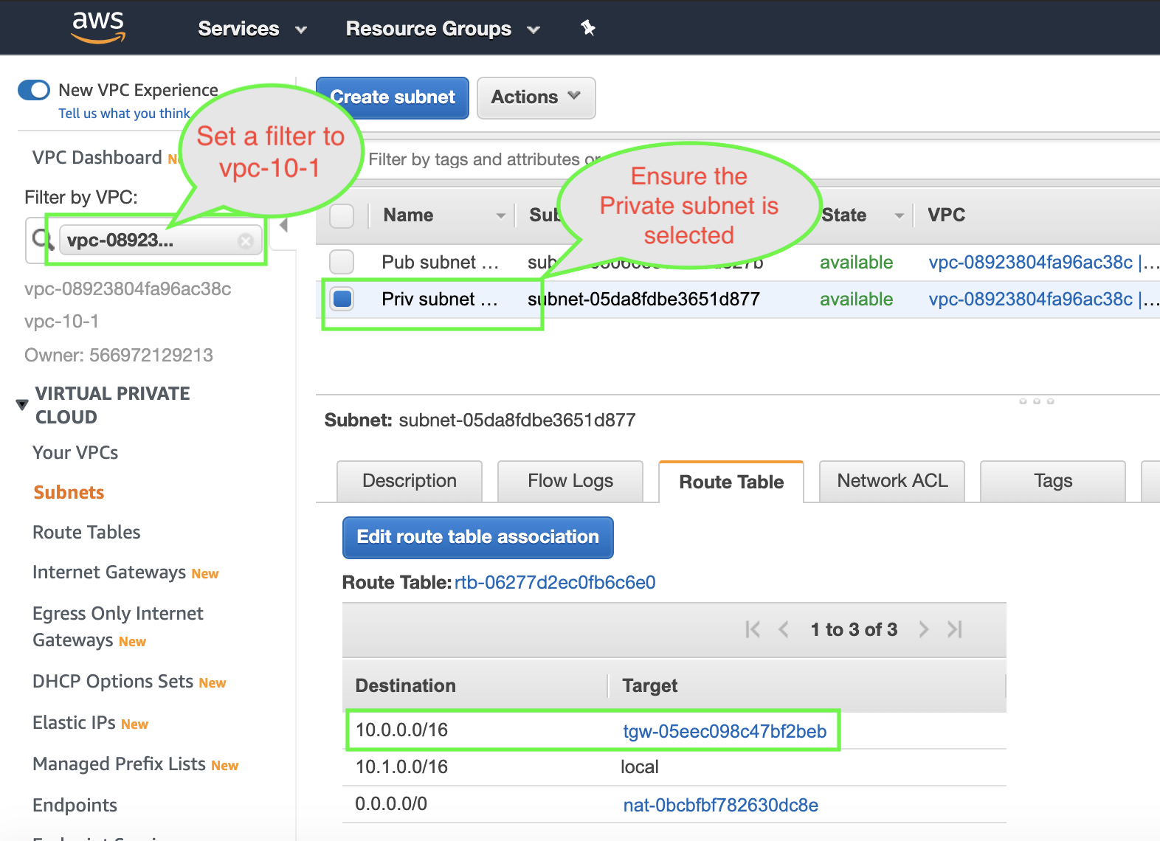Image resolution: width=1160 pixels, height=841 pixels.
Task: Click the Tell us what you think link
Action: click(124, 114)
